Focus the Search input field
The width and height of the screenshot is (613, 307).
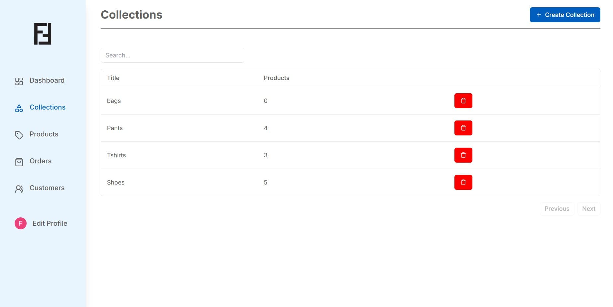click(172, 55)
